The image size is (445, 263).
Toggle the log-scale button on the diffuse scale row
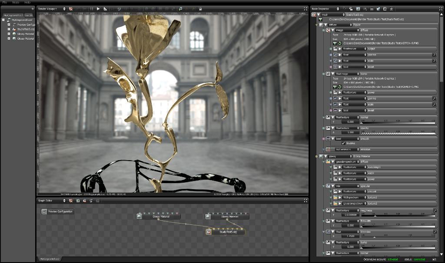click(434, 61)
